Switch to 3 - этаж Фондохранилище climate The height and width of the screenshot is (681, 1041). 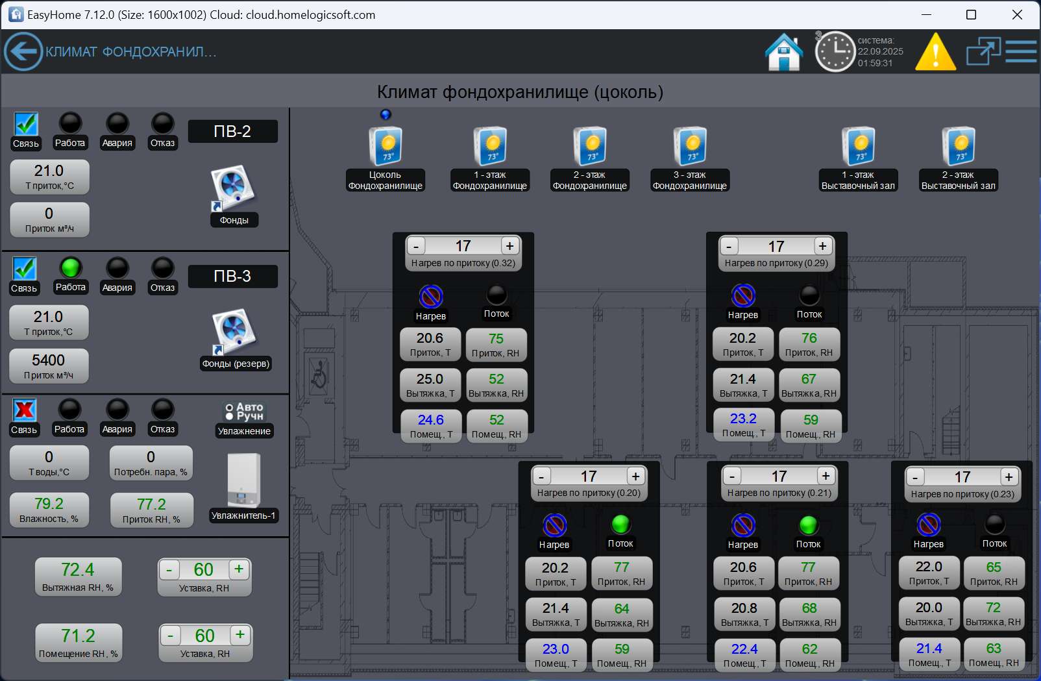690,147
